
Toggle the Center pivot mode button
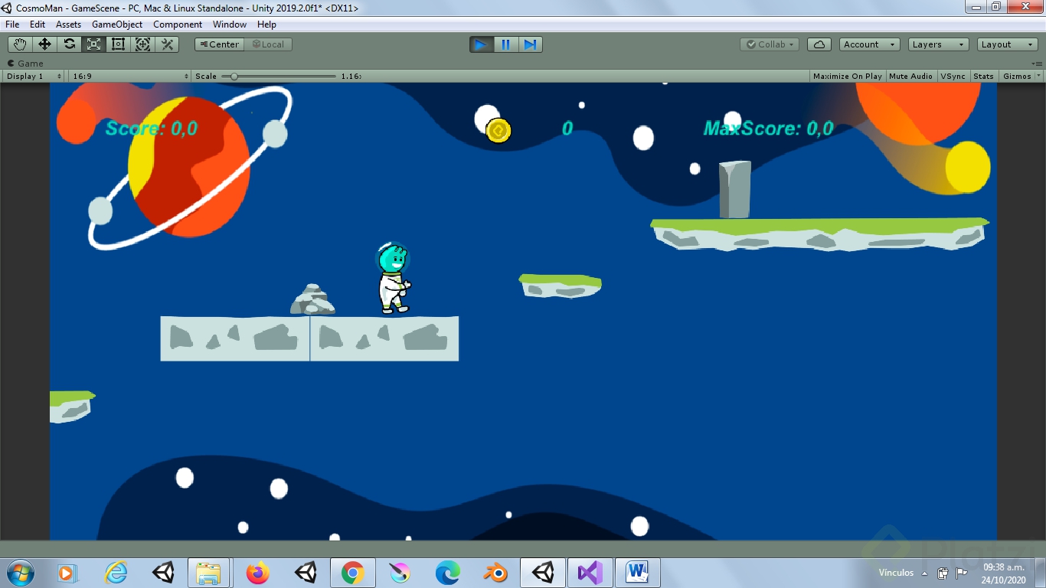pos(219,44)
